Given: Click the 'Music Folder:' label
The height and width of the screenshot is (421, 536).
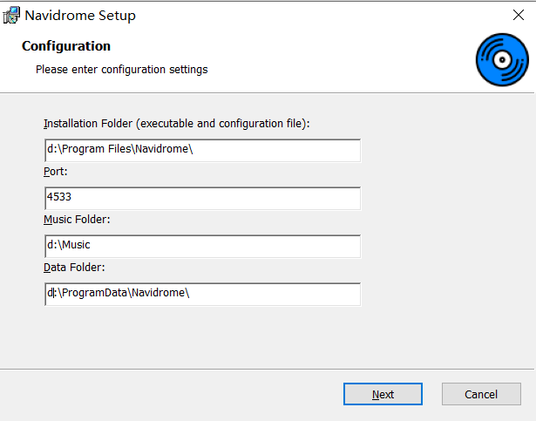Looking at the screenshot, I should [77, 220].
